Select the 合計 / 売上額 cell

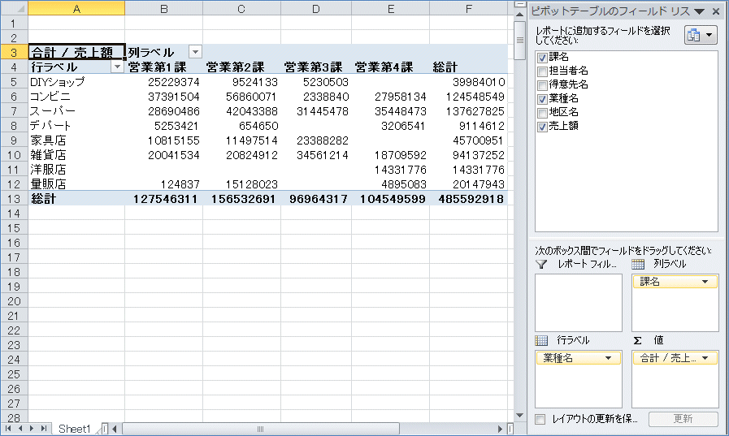(76, 52)
